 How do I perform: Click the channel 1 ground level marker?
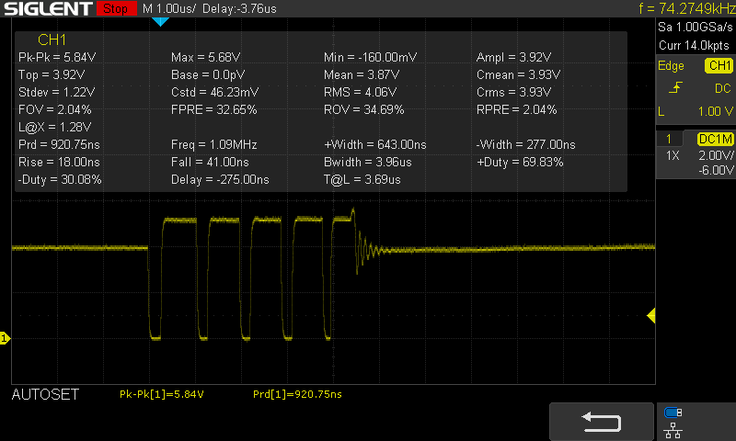5,338
